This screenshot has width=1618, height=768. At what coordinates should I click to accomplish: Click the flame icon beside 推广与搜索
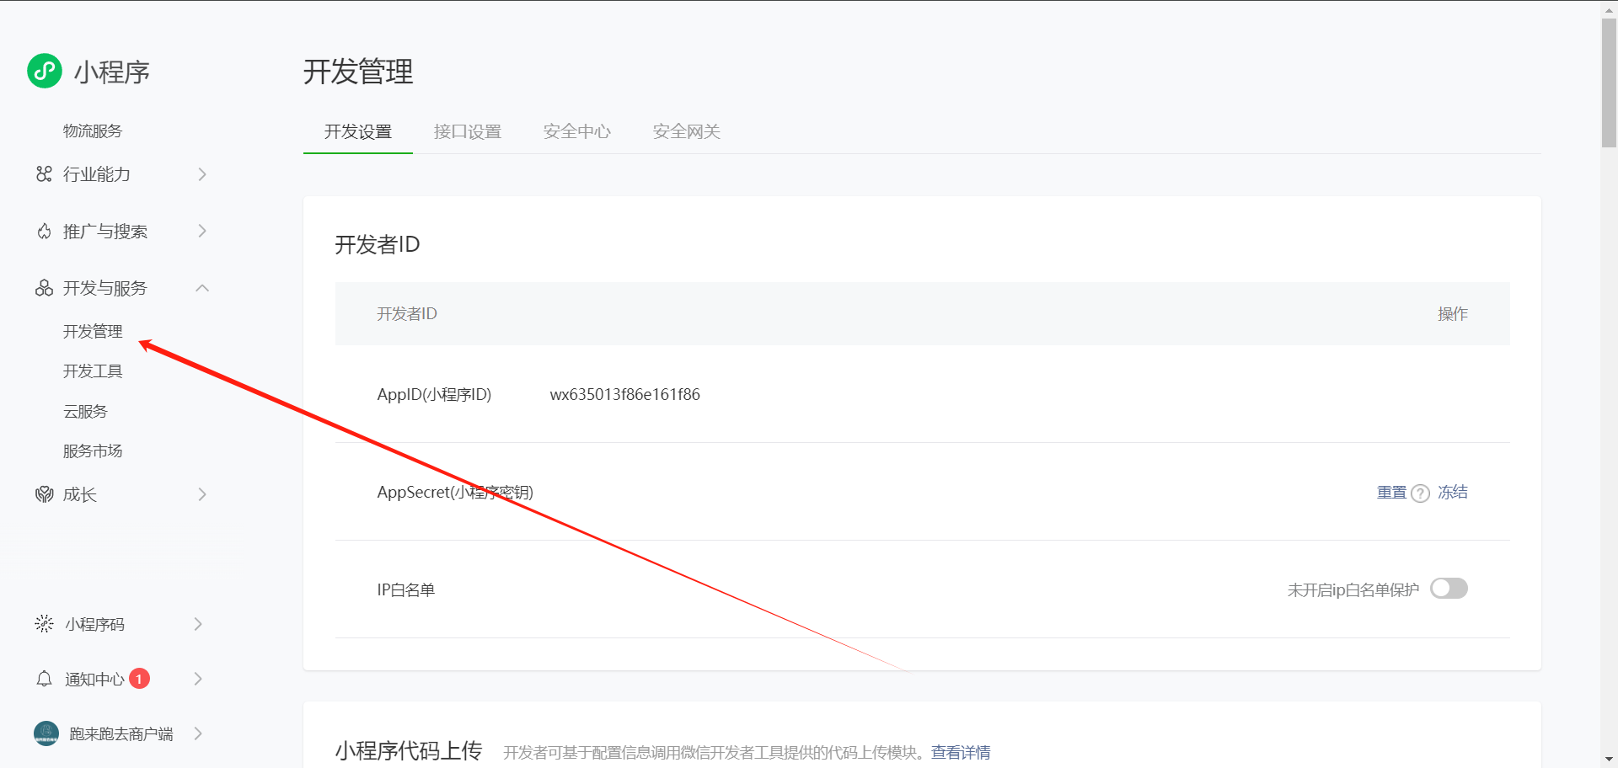point(44,232)
